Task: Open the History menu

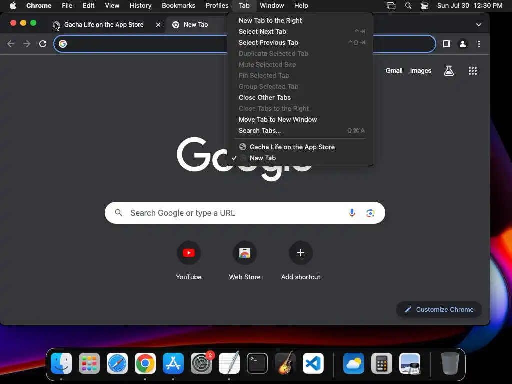Action: click(x=140, y=6)
